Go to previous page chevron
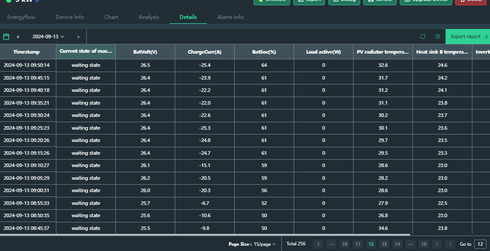The height and width of the screenshot is (251, 490). click(437, 244)
